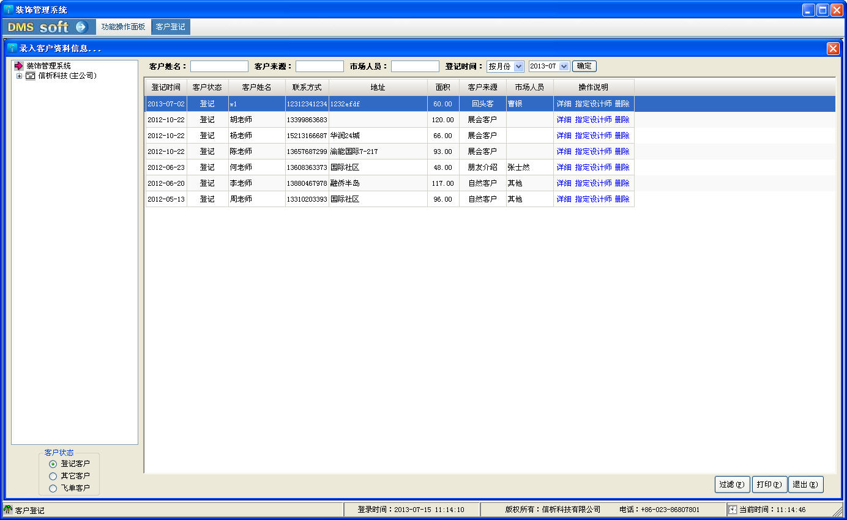Click the clock icon beside 当前时间
Viewport: 847px width, 520px height.
click(733, 509)
